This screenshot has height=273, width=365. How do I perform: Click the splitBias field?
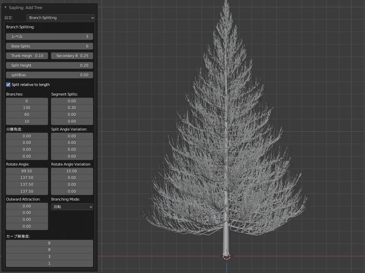click(x=49, y=75)
